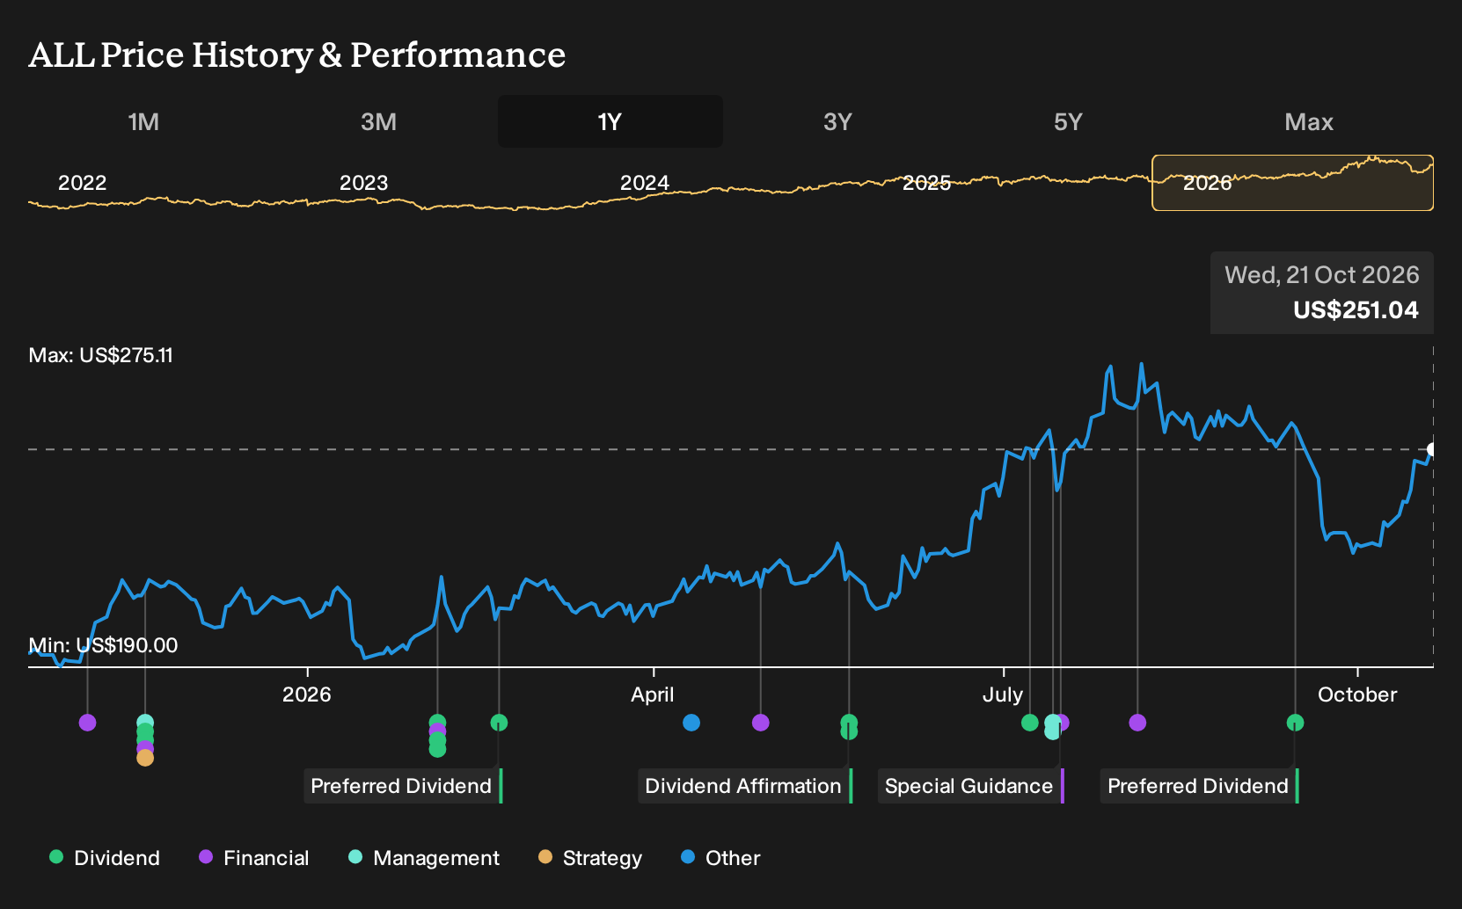Click the 'Max: US$275.11' label

click(101, 355)
